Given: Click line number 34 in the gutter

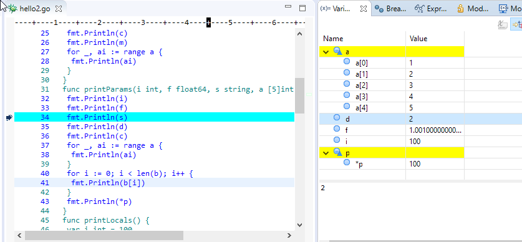Looking at the screenshot, I should click(x=45, y=117).
